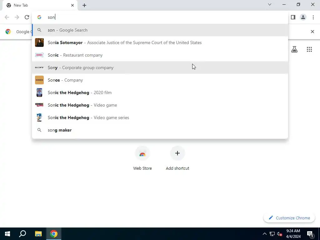Pick Sonic the Hedgehog Video game suggestion
The width and height of the screenshot is (320, 240).
[x=160, y=105]
